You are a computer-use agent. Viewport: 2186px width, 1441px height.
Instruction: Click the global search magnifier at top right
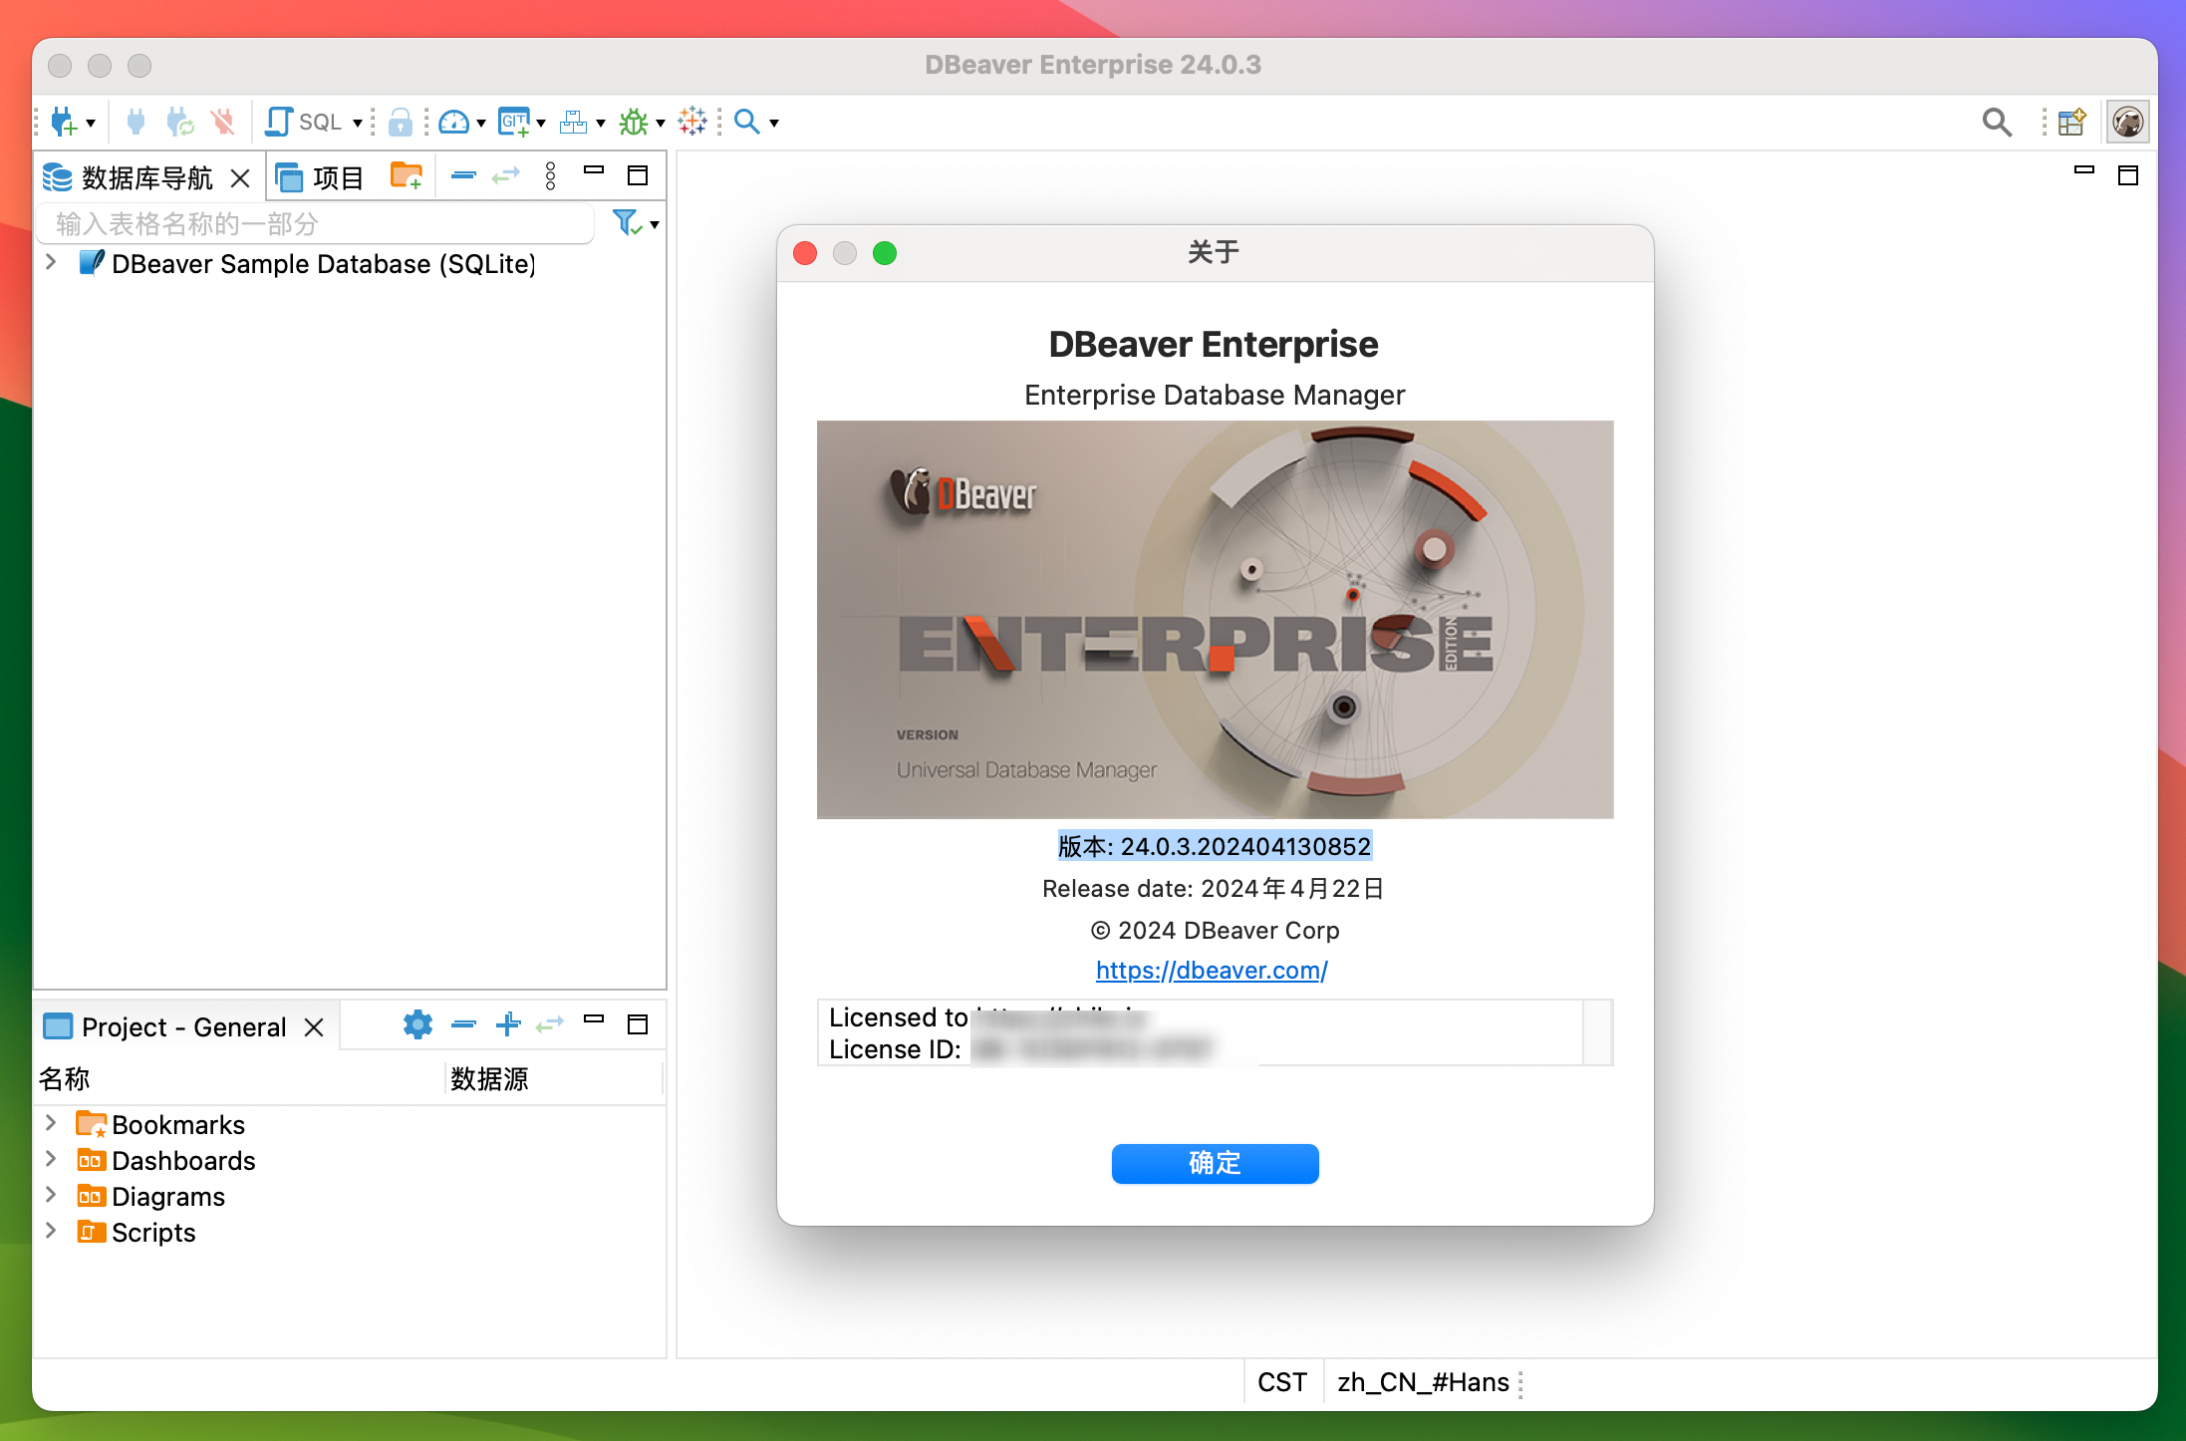1997,123
